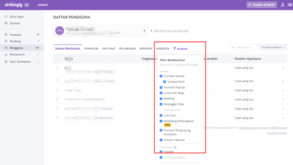The height and width of the screenshot is (165, 293).
Task: Click the PRO badge
Action: [167, 125]
